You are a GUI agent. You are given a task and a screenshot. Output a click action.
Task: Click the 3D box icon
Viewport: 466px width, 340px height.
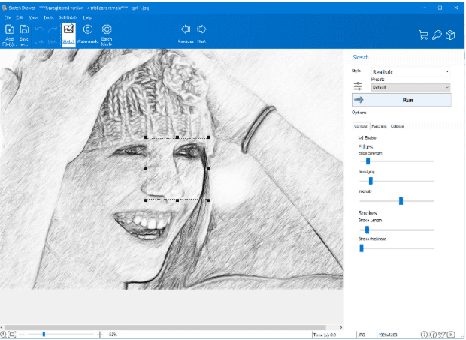point(450,35)
